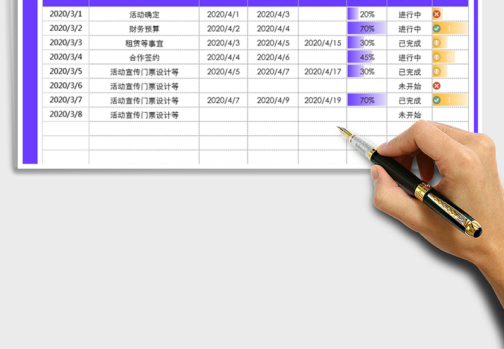504x349 pixels.
Task: Click the 已完成 status in the 2020/3/7 row
Action: 409,101
